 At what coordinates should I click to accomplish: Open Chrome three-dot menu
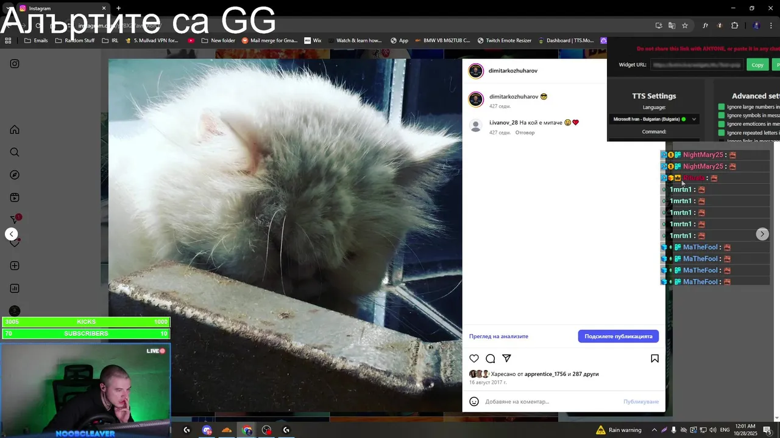click(x=771, y=26)
